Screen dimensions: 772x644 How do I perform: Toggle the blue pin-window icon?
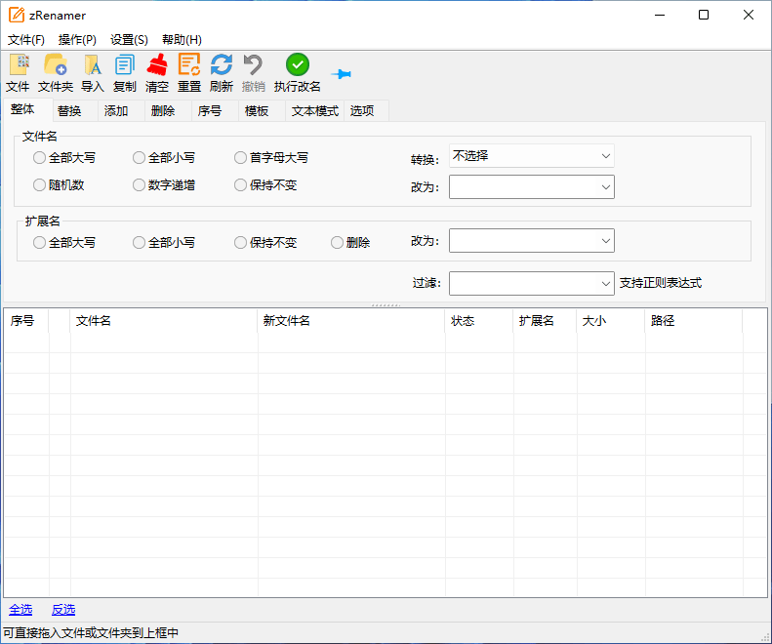coord(341,74)
